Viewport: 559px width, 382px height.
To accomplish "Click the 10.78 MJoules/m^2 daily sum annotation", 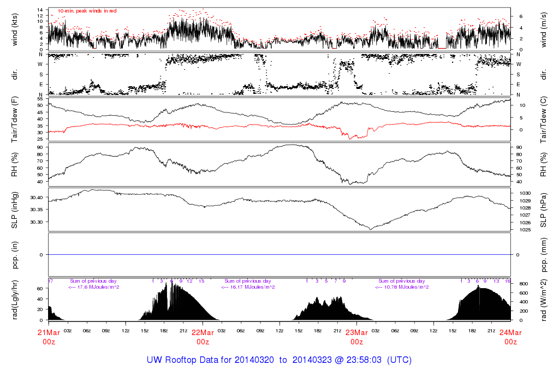I will (x=403, y=287).
